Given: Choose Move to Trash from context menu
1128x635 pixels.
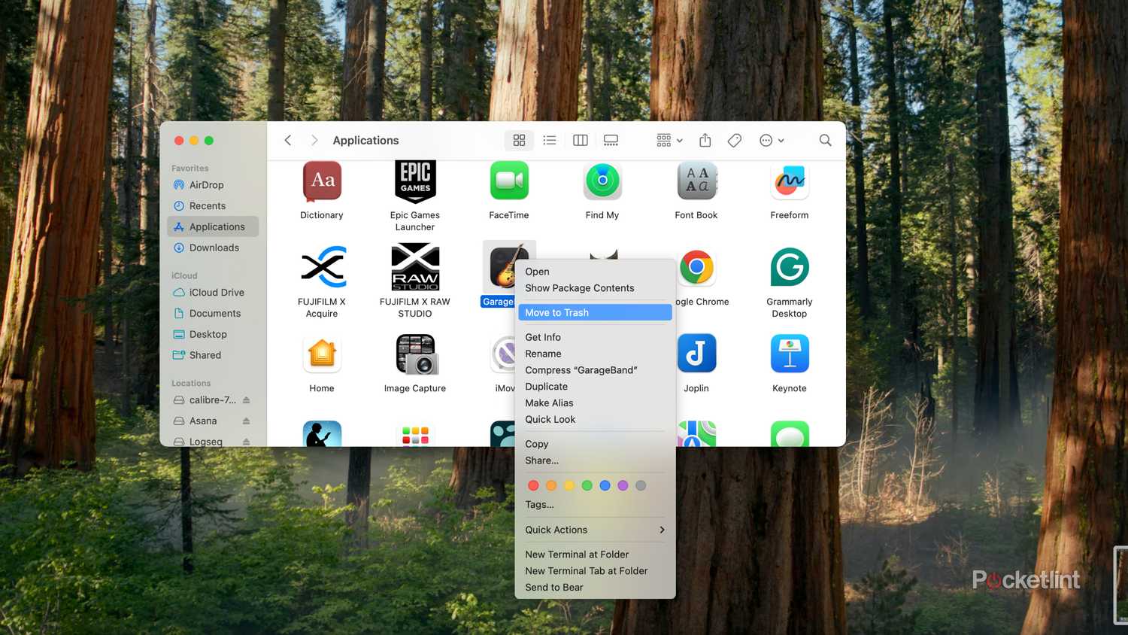Looking at the screenshot, I should 595,312.
